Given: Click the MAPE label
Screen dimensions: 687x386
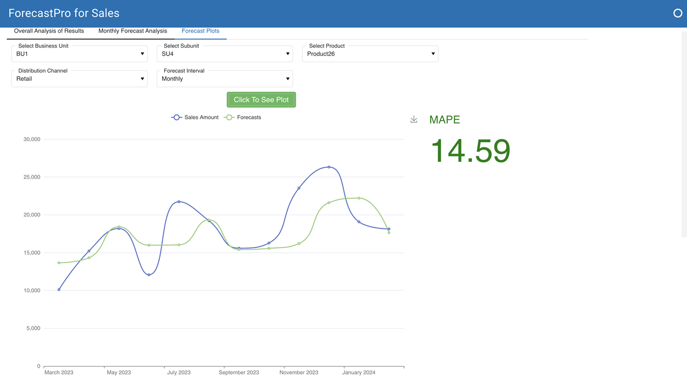Looking at the screenshot, I should point(444,120).
